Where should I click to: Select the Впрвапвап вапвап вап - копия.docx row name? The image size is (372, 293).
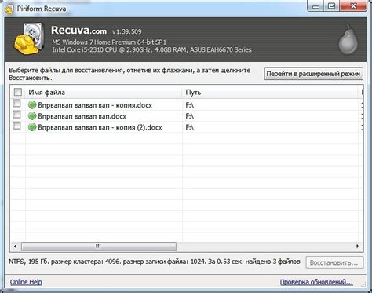(95, 105)
